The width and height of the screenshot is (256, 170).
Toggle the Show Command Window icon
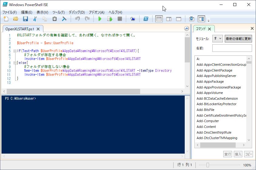(x=192, y=19)
